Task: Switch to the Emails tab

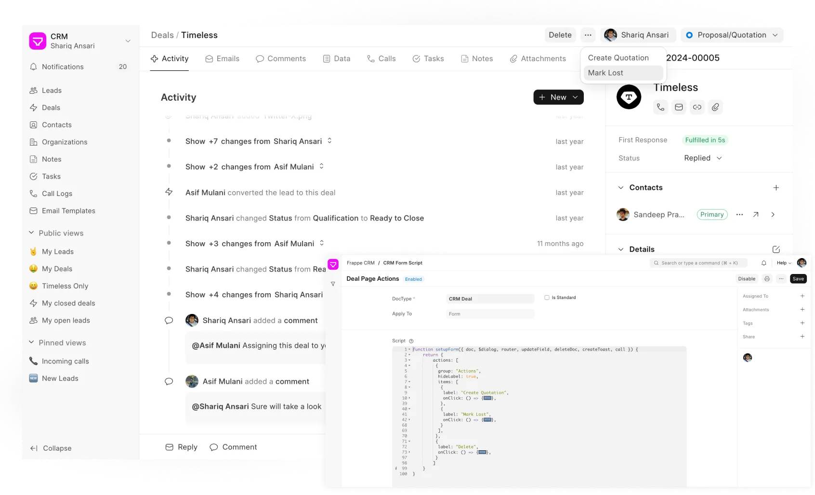Action: click(222, 59)
